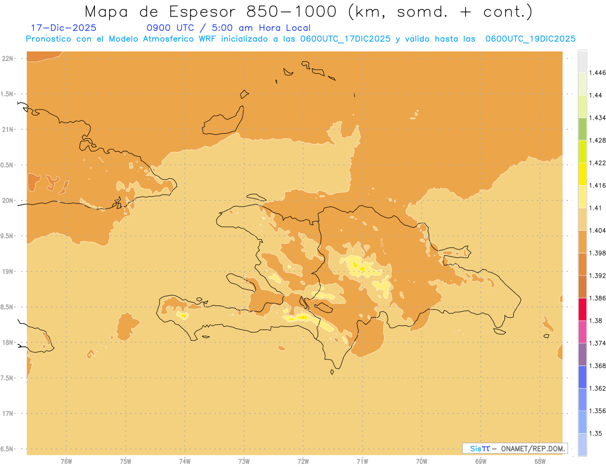This screenshot has height=468, width=606.
Task: Click legend value 1.422
Action: (x=597, y=163)
